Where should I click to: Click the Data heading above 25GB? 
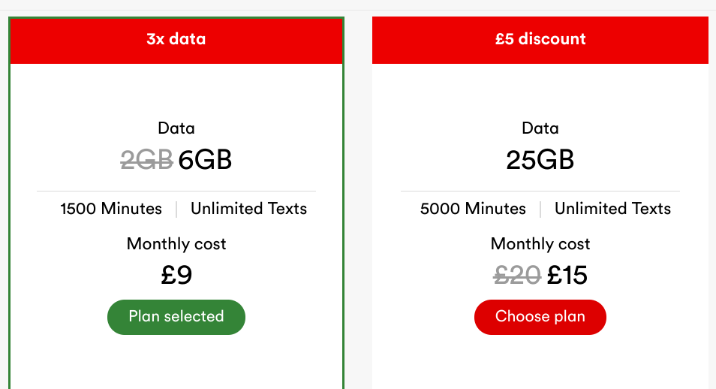point(540,128)
